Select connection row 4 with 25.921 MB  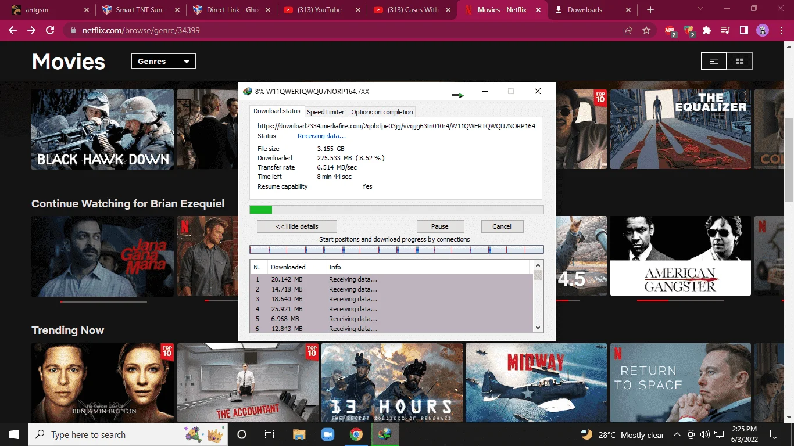pyautogui.click(x=391, y=309)
